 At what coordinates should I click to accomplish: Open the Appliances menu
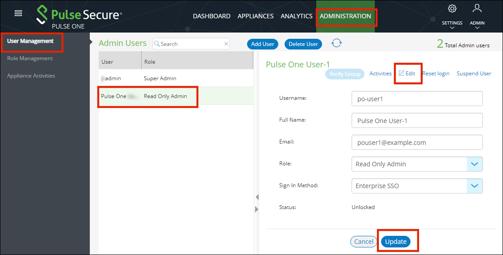pos(256,16)
